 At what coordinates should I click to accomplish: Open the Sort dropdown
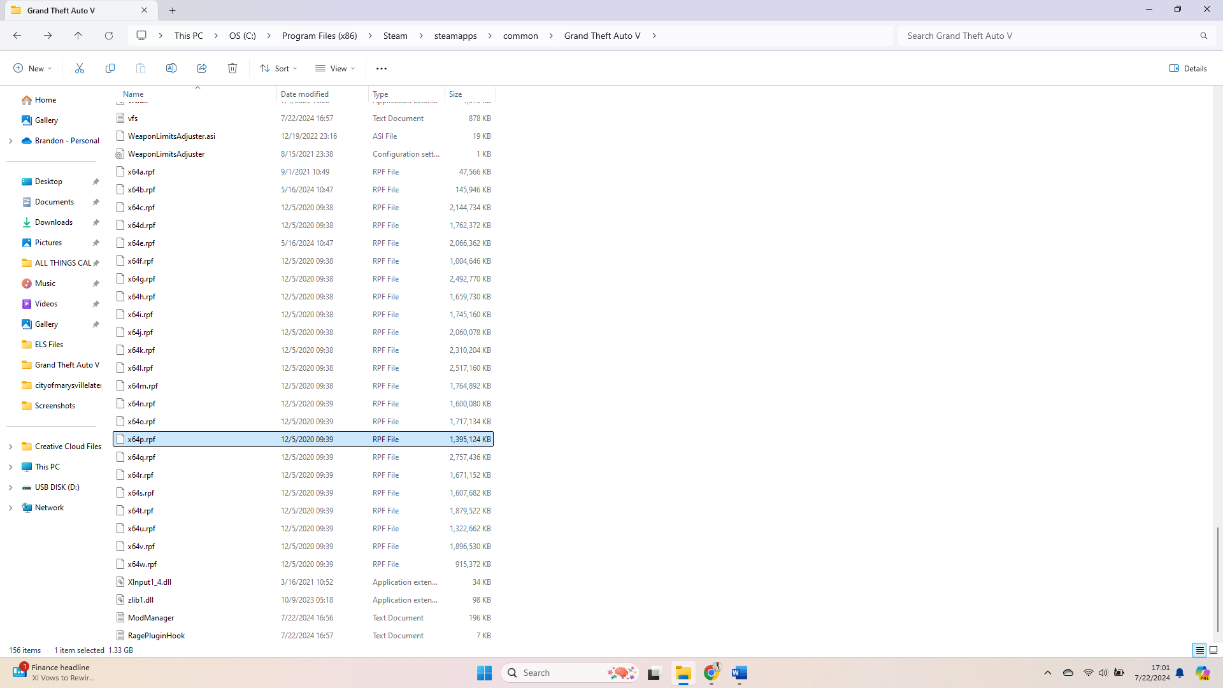278,68
